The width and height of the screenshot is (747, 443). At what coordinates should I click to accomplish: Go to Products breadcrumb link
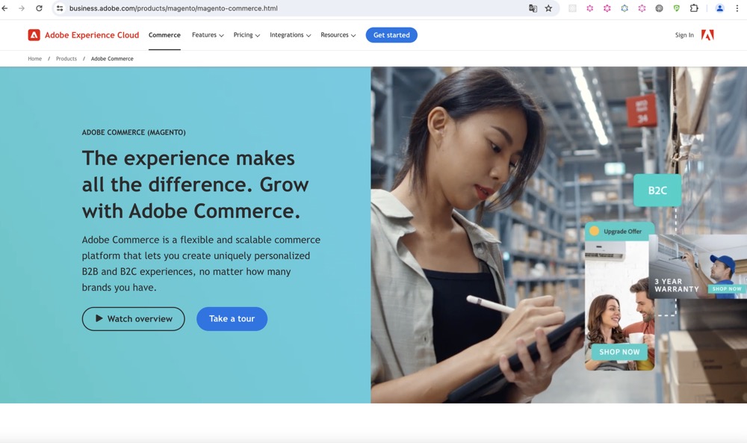click(x=66, y=58)
